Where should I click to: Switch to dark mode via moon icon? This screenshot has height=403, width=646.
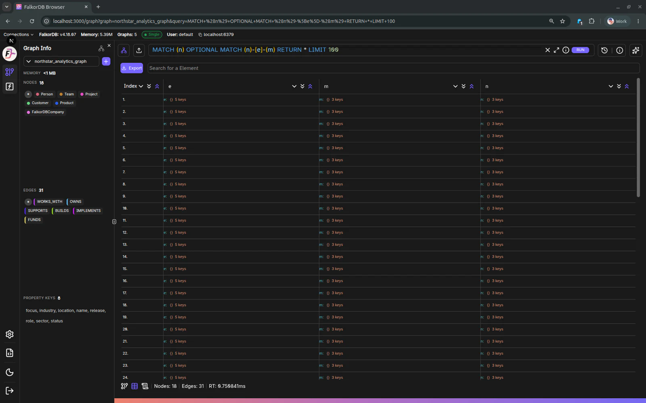(10, 372)
